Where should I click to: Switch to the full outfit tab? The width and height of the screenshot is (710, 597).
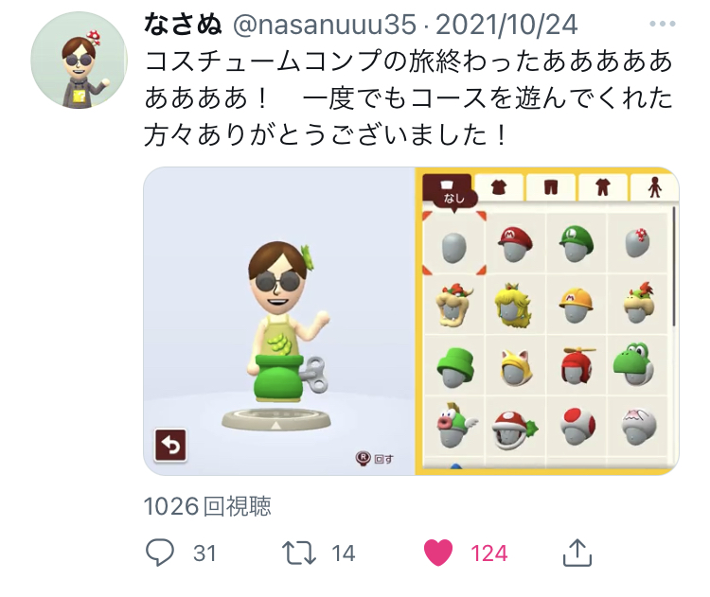[x=603, y=186]
